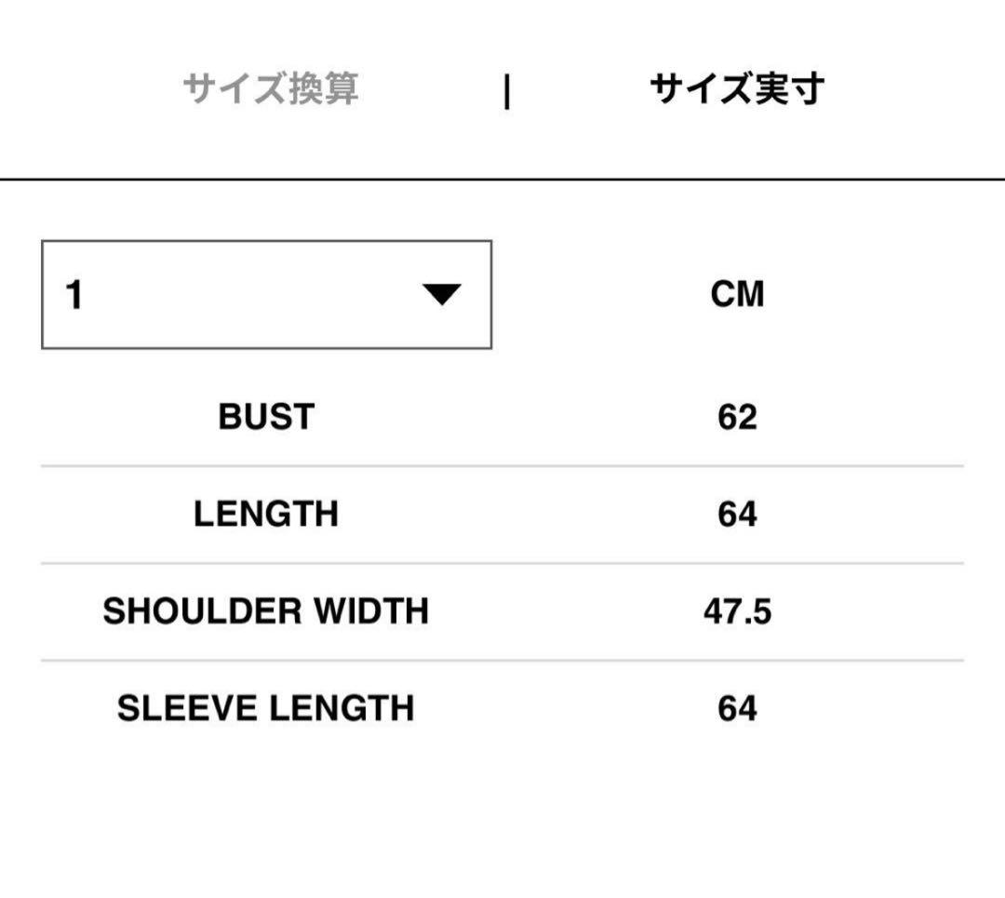The height and width of the screenshot is (898, 1005).
Task: Switch to the サイズ実寸 tab
Action: click(740, 89)
